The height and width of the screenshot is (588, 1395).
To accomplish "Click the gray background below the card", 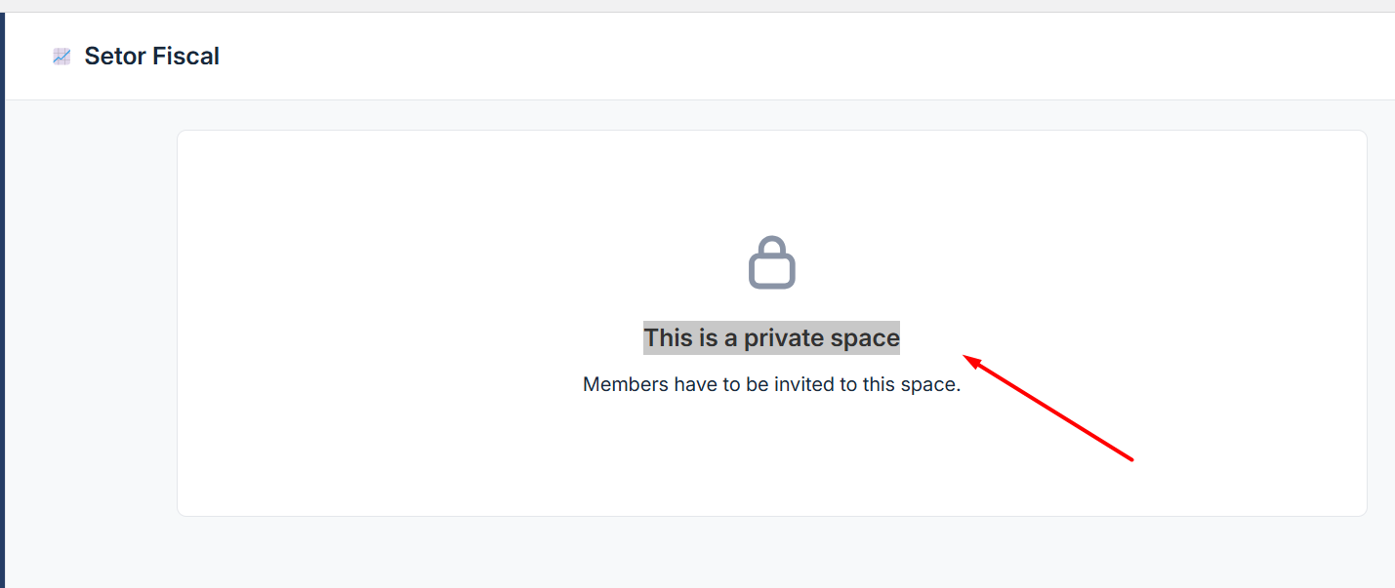I will coord(771,553).
